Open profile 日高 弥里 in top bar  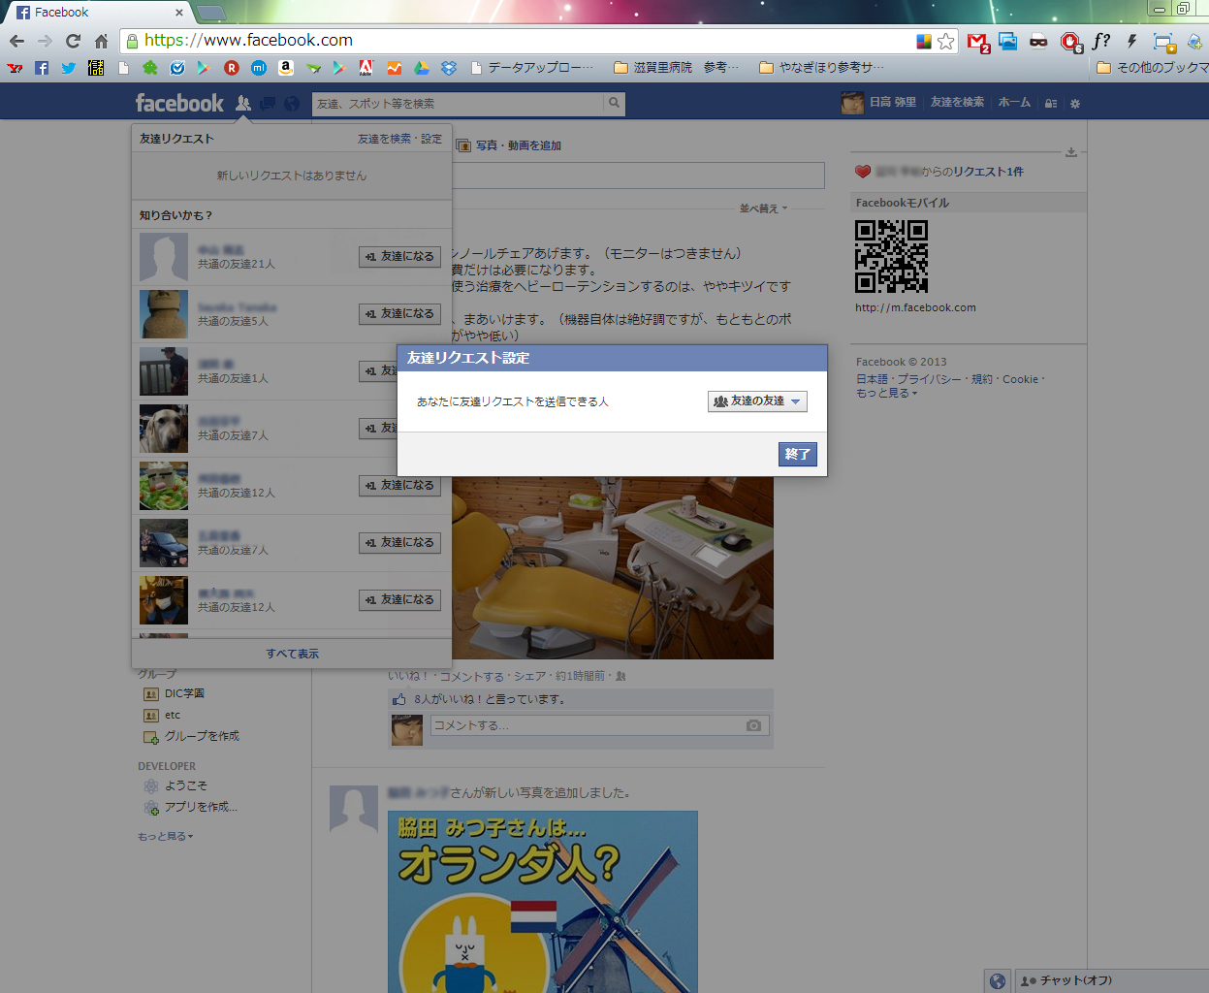pyautogui.click(x=878, y=102)
